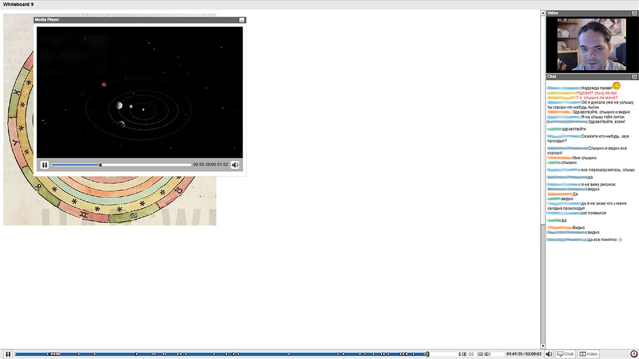
Task: Toggle the Video panel button
Action: (588, 354)
